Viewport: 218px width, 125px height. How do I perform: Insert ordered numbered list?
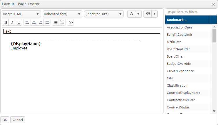click(x=62, y=22)
